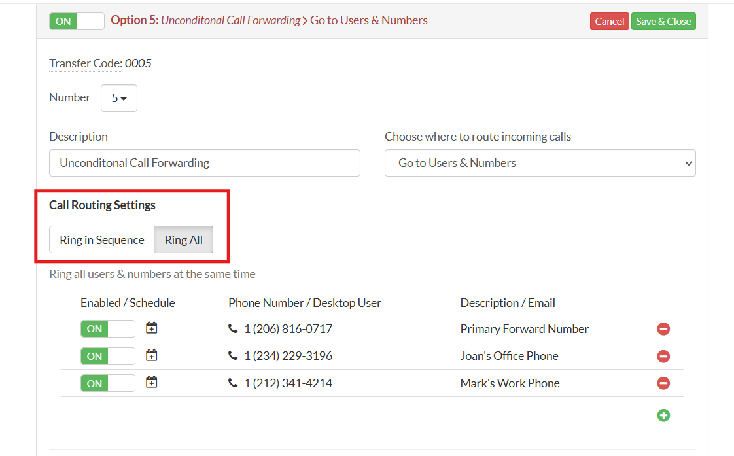Open schedule calendar for Mark's Work Phone
734x456 pixels.
coord(152,382)
